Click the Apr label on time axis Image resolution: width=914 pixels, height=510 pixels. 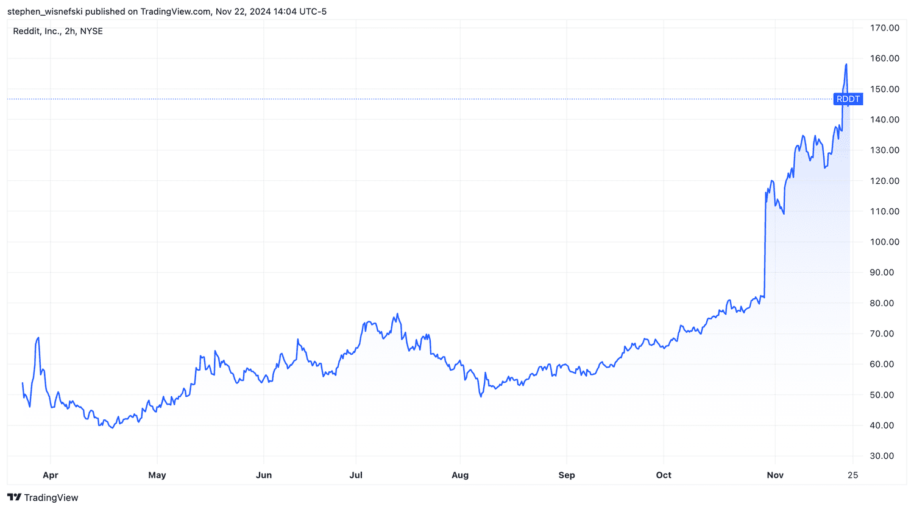coord(51,475)
